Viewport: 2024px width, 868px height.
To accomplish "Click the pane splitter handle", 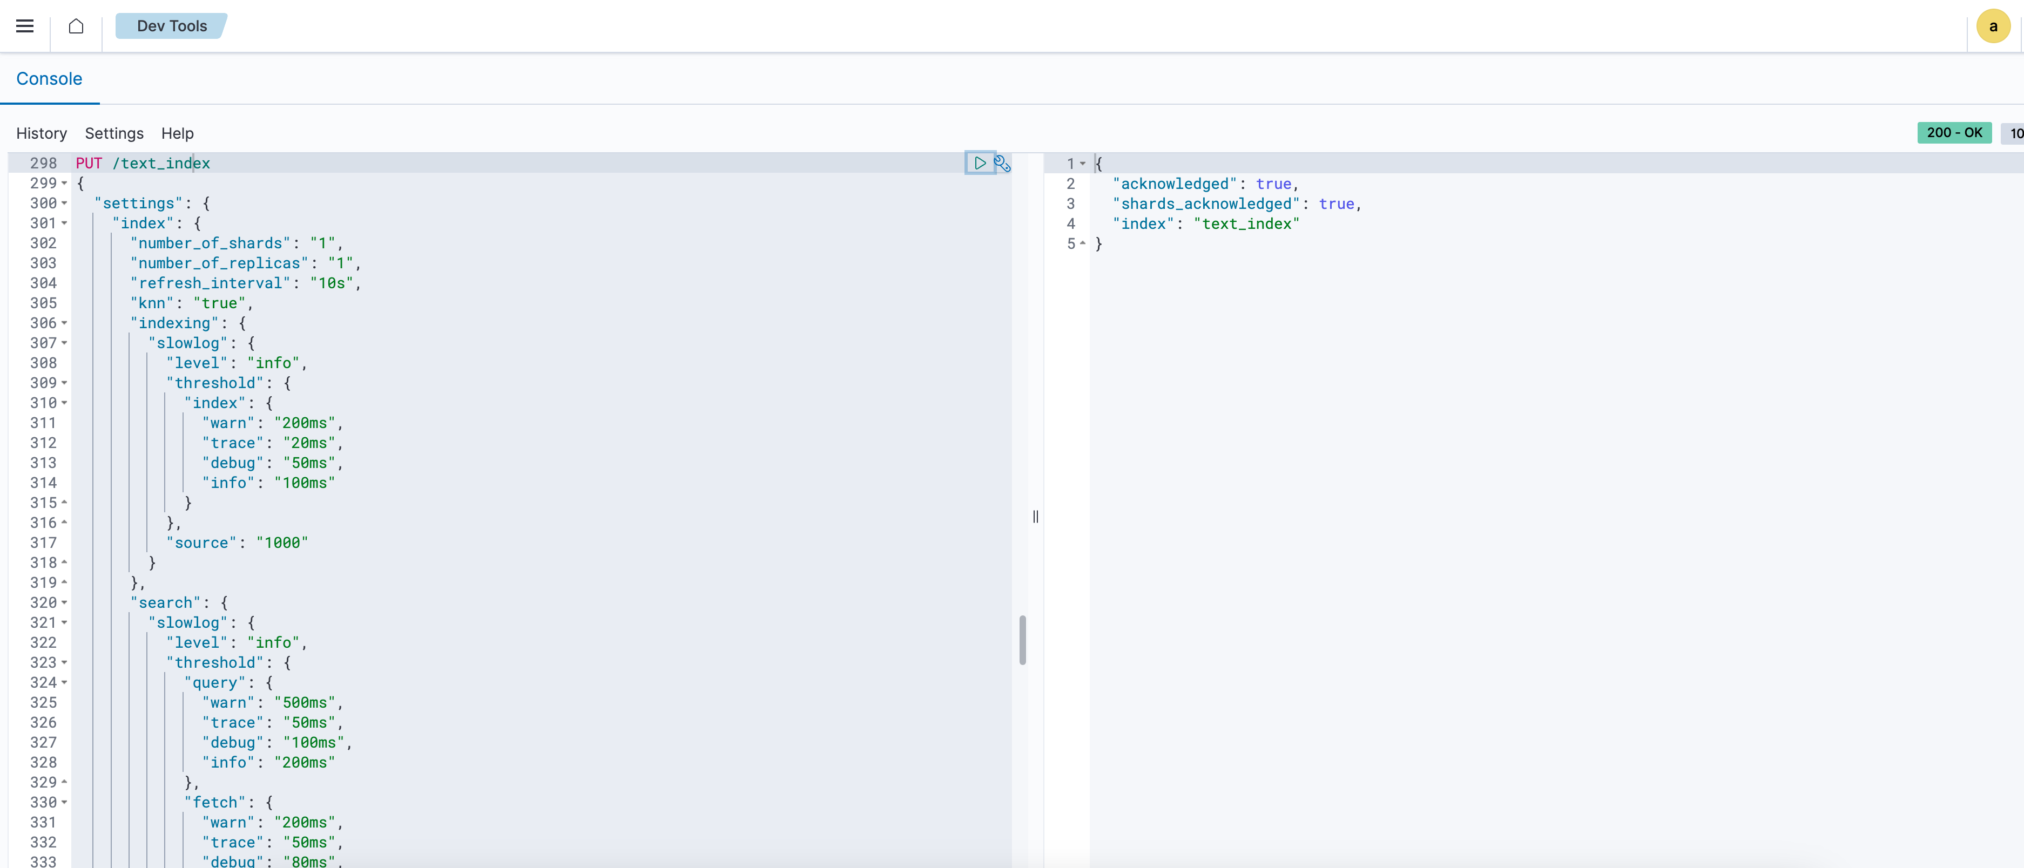I will 1036,516.
